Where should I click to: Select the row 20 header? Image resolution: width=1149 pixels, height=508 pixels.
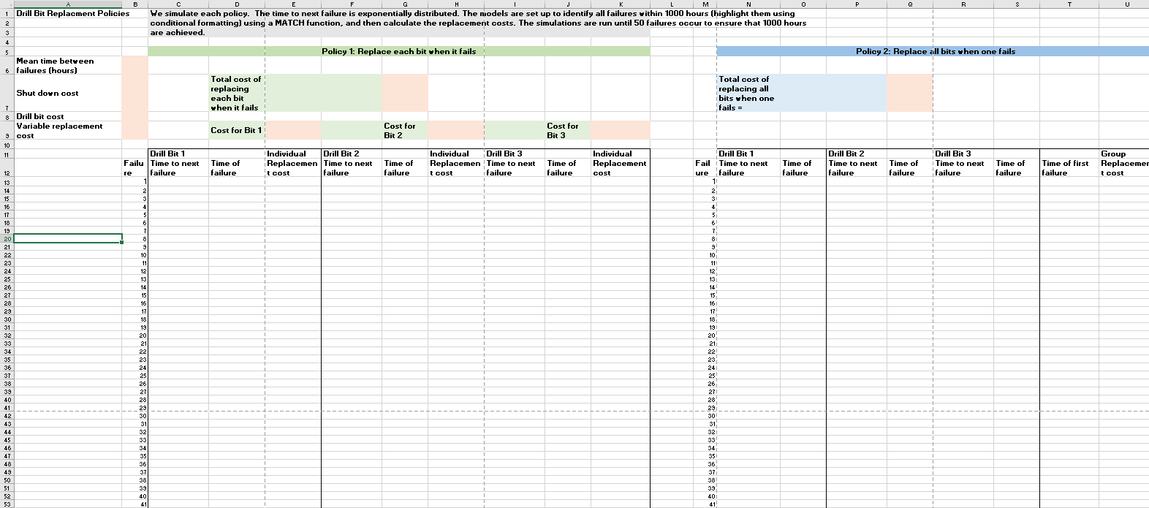click(x=7, y=238)
